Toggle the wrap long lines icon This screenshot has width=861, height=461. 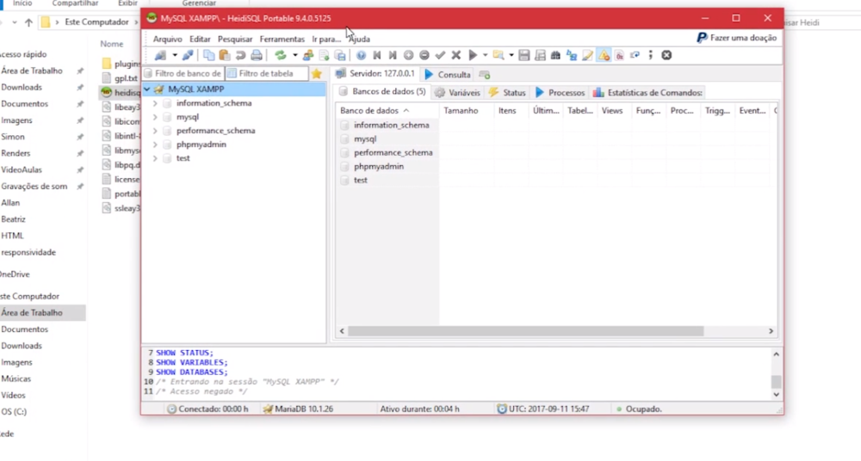tap(635, 55)
